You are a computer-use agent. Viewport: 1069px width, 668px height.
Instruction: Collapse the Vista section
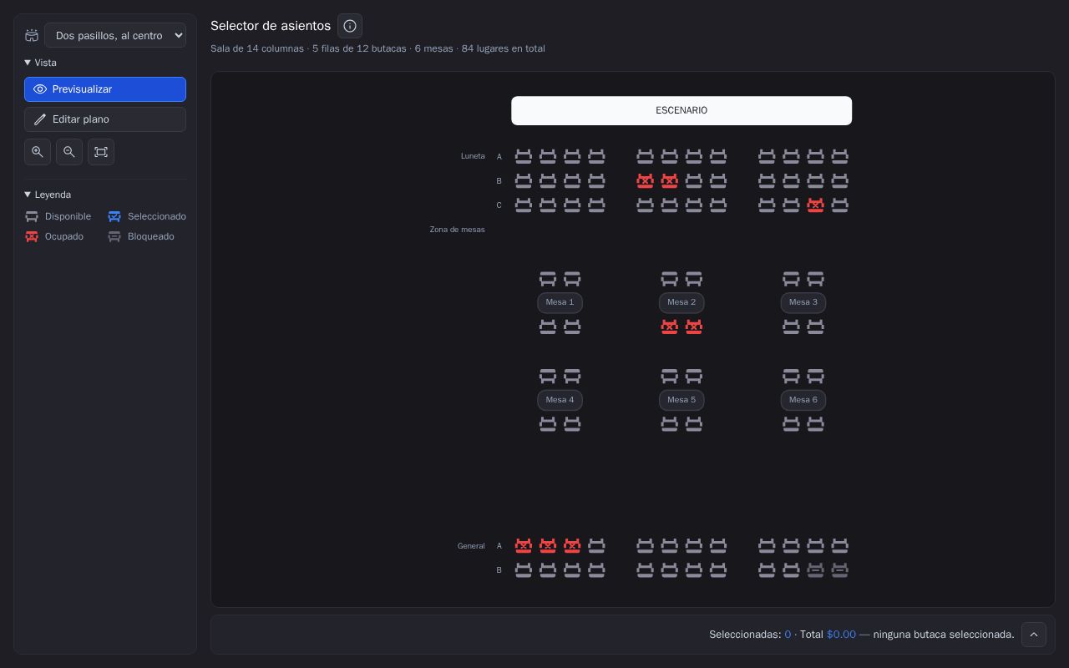pos(41,63)
